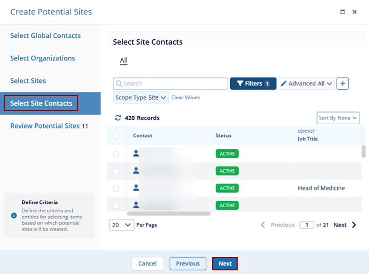Open the 20 Per Page dropdown

point(122,225)
